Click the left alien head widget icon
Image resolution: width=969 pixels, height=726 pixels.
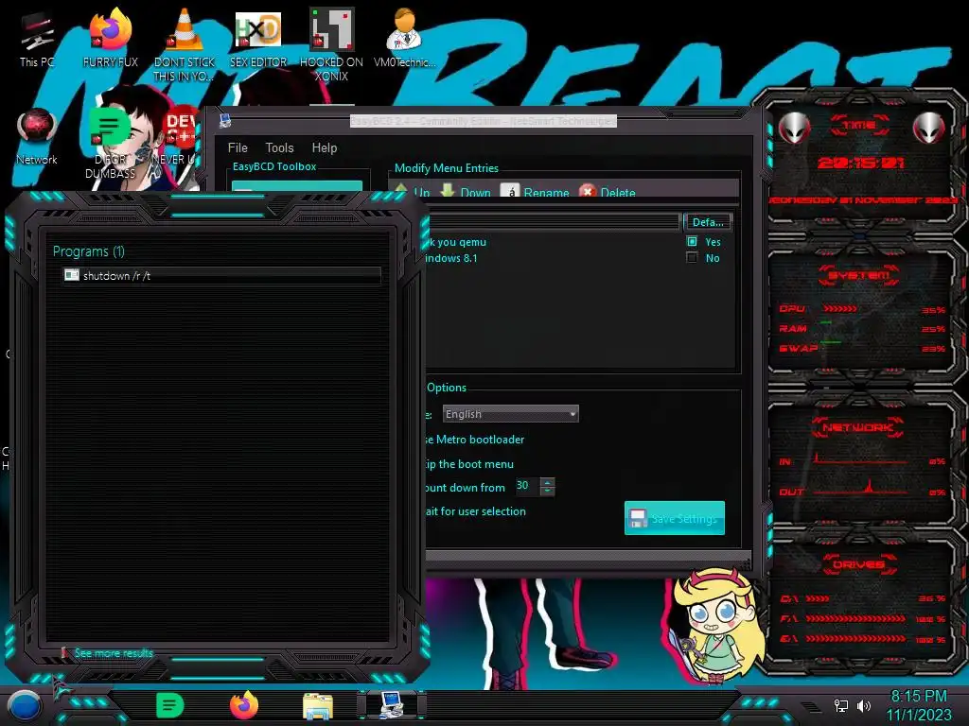click(x=795, y=128)
